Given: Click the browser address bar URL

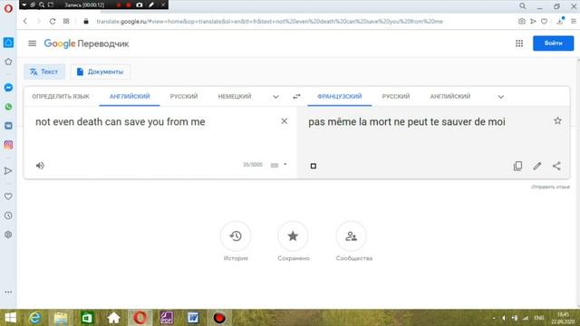Looking at the screenshot, I should (x=269, y=22).
